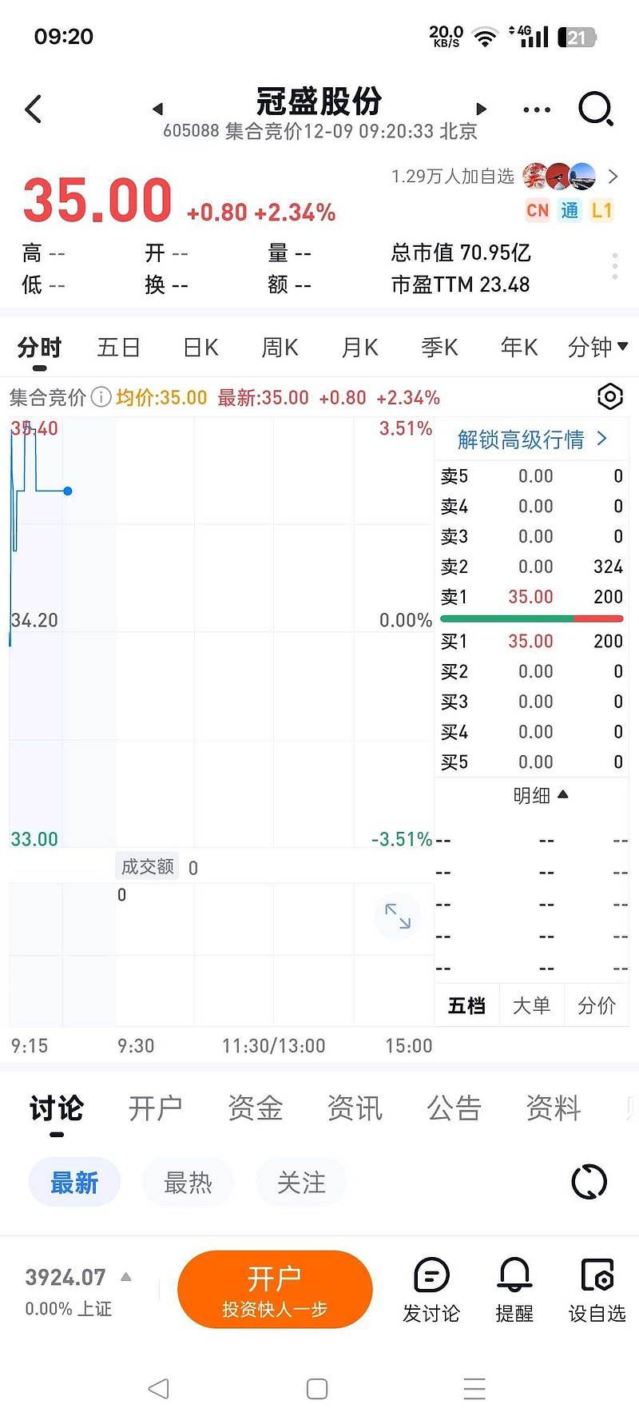Tap 解锁高级行情 link
Image resolution: width=639 pixels, height=1428 pixels.
tap(532, 439)
